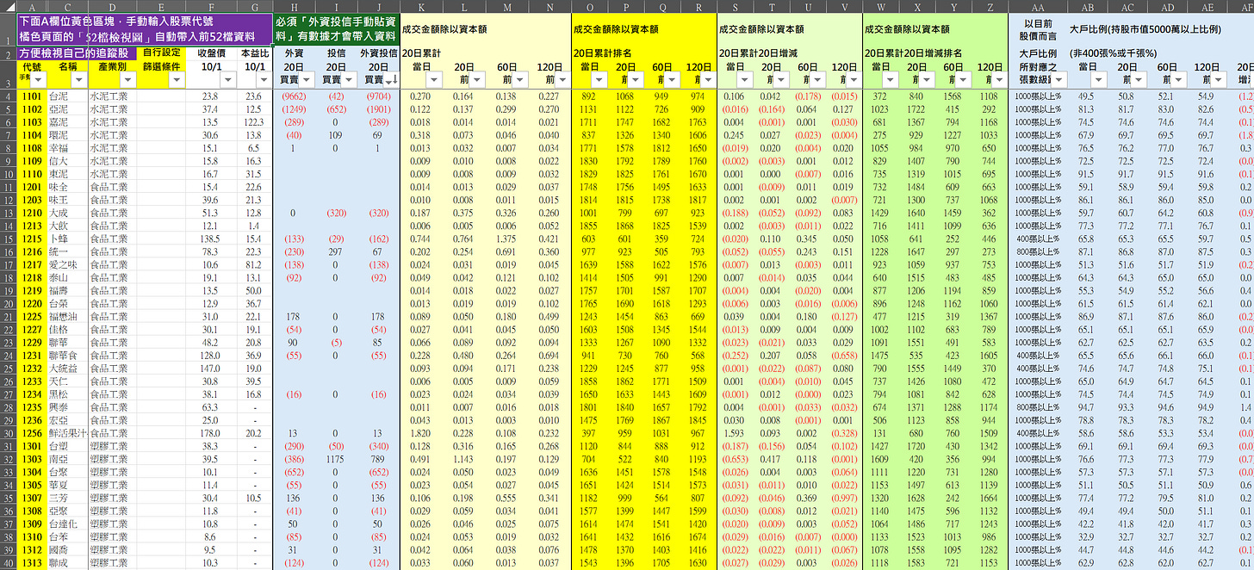The height and width of the screenshot is (570, 1254).
Task: Click the 大戶比例 title cell with 5000萬以上比例
Action: tap(1145, 29)
